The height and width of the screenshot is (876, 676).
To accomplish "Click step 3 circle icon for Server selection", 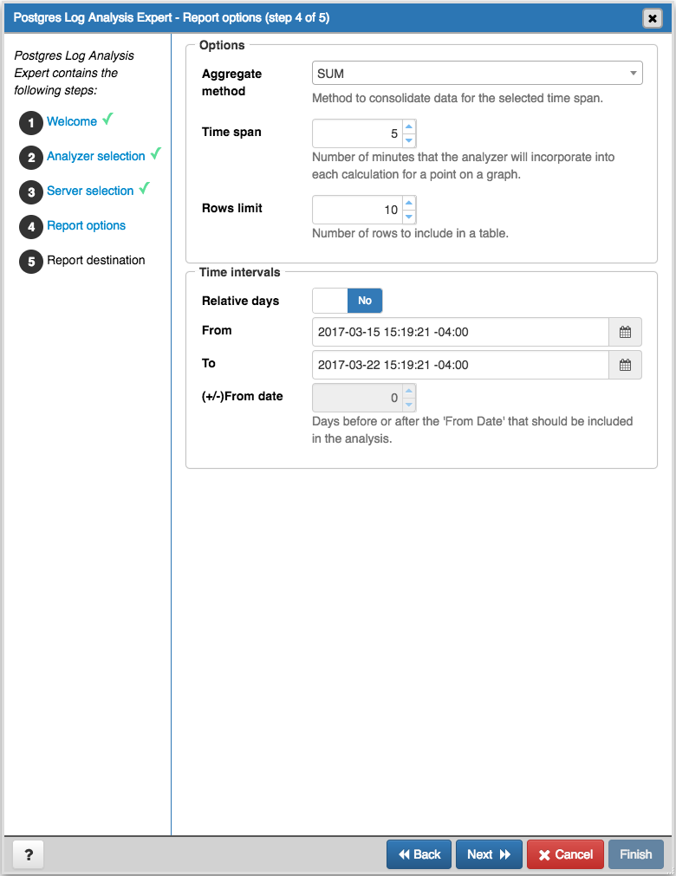I will [31, 192].
